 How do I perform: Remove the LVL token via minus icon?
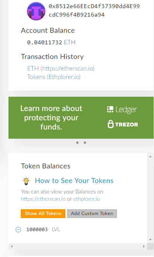tap(18, 230)
